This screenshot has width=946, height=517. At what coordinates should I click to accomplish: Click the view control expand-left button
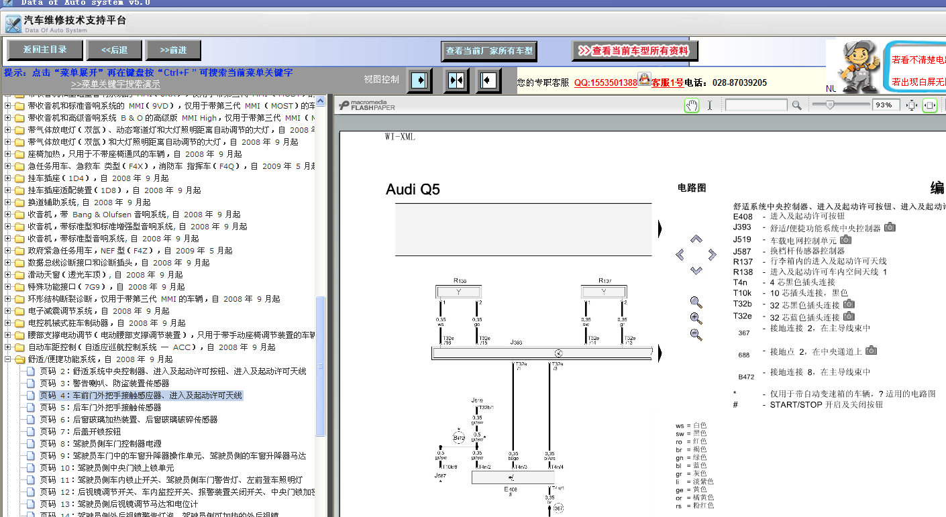[488, 80]
